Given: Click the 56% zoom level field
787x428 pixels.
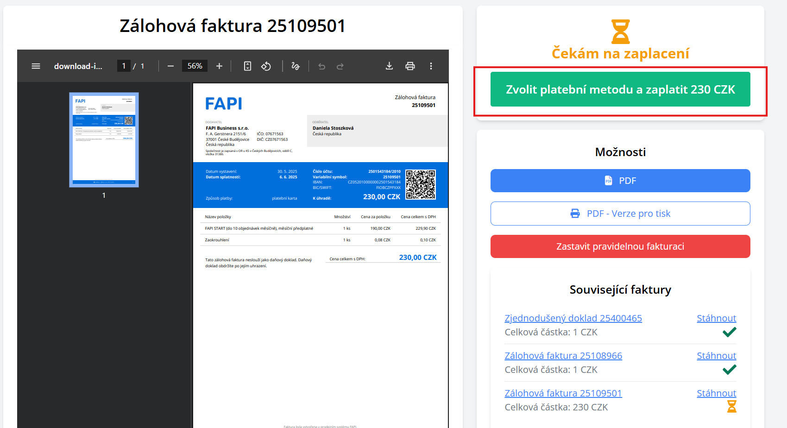Looking at the screenshot, I should [195, 66].
